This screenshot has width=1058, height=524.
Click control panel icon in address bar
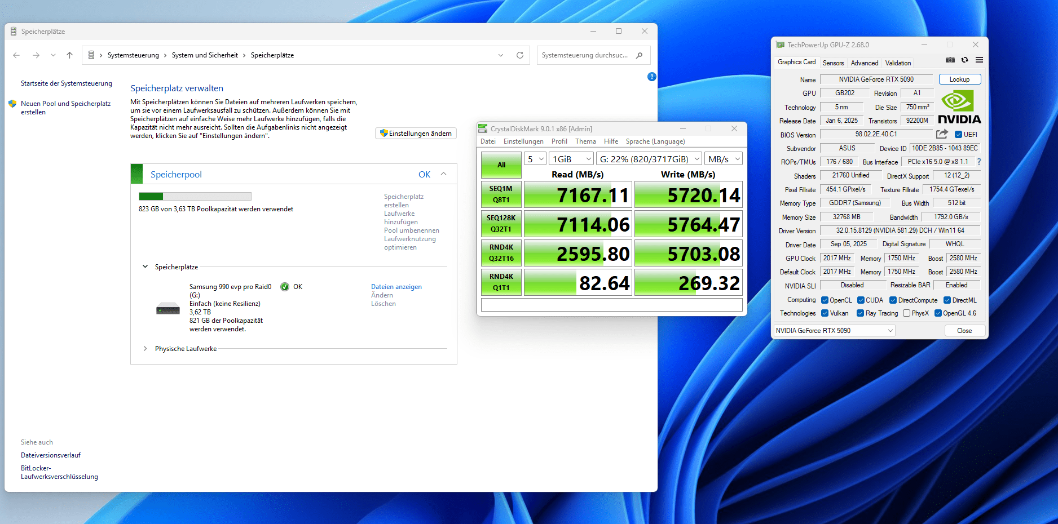pyautogui.click(x=91, y=55)
